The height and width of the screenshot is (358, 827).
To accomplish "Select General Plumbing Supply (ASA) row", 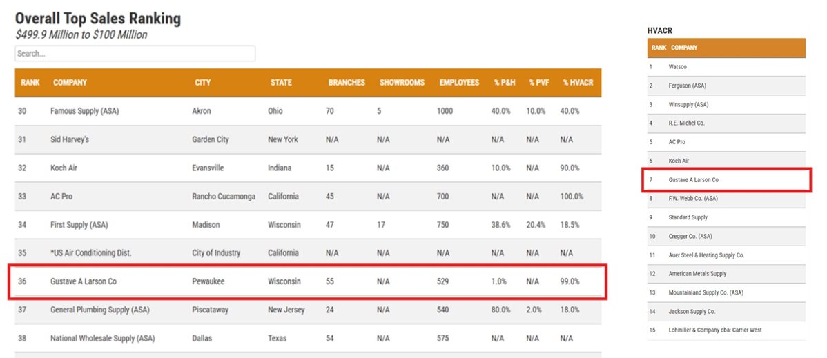I will coord(308,310).
